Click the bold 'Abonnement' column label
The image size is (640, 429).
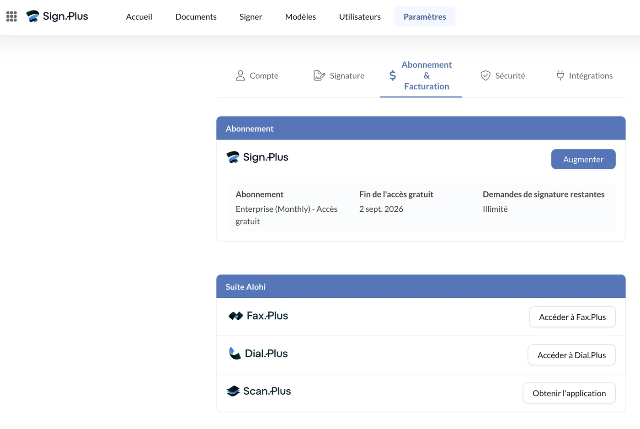click(x=260, y=194)
